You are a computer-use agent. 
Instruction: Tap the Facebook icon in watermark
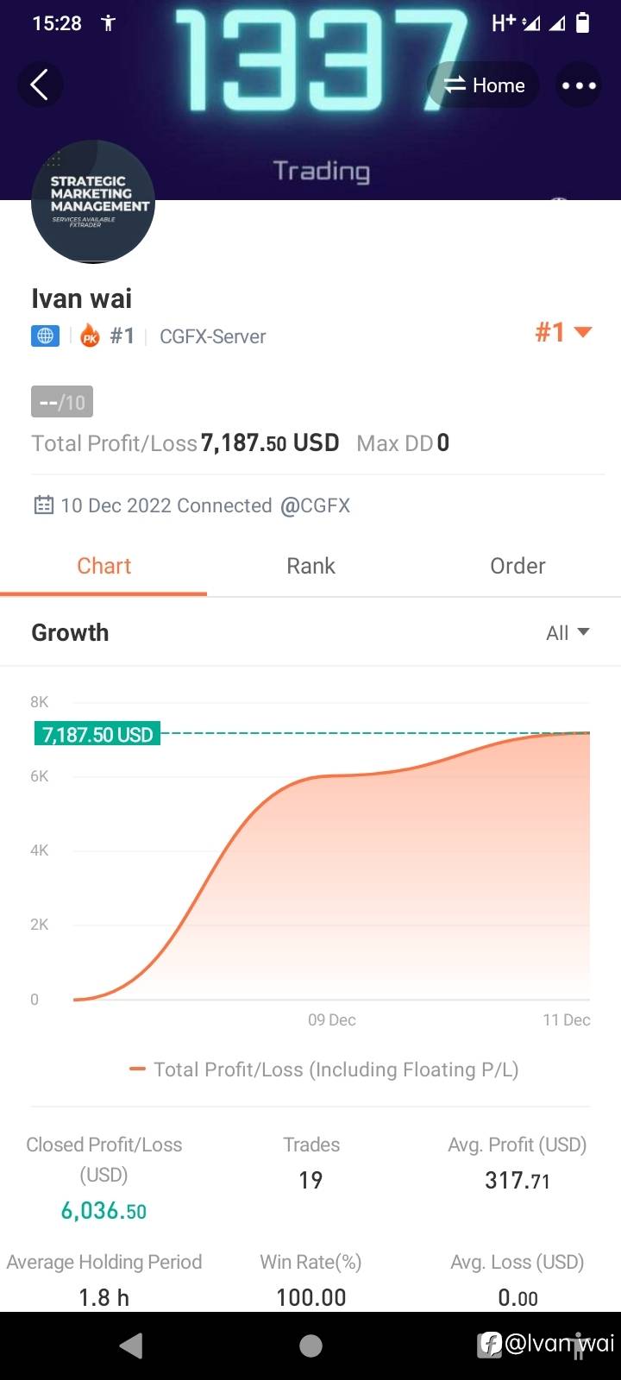(x=490, y=1344)
